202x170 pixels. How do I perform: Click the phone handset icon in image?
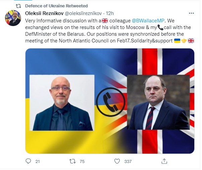(x=111, y=102)
